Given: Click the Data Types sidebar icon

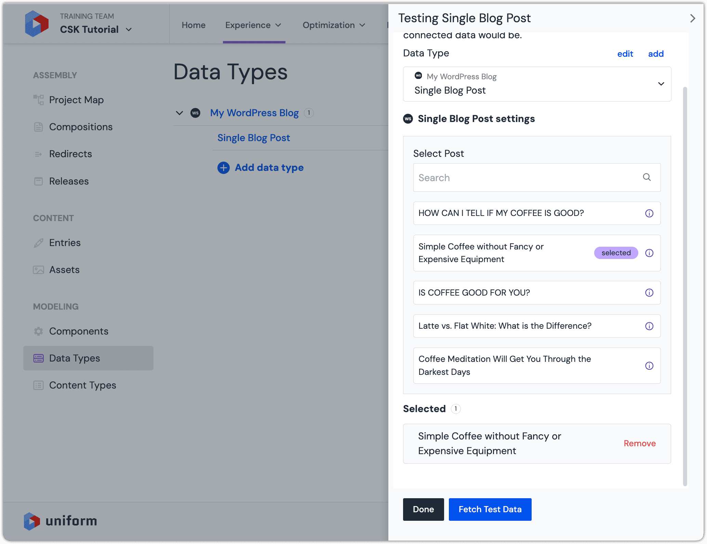Looking at the screenshot, I should point(38,358).
